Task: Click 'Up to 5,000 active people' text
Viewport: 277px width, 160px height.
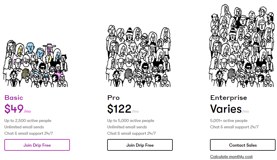Action: 130,121
